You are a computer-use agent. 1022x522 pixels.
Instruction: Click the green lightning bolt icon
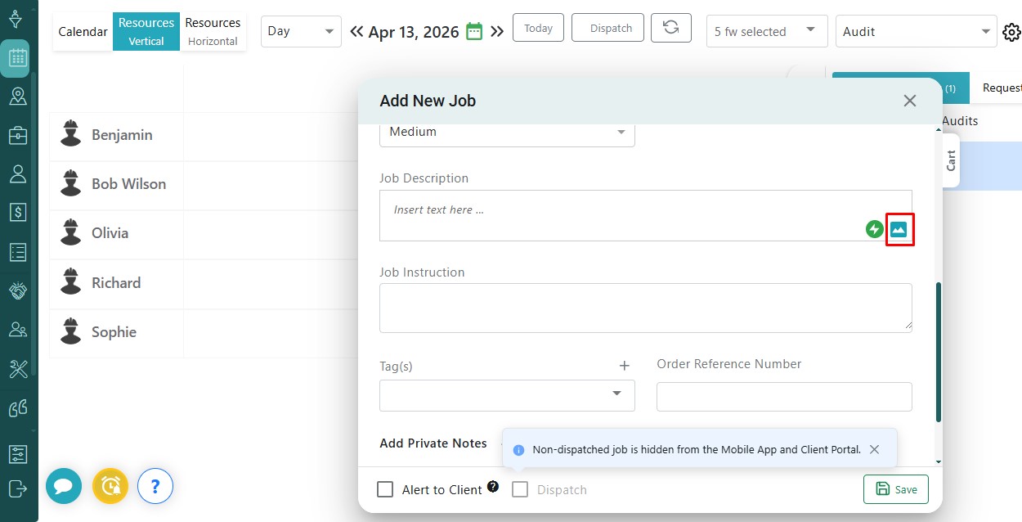pyautogui.click(x=874, y=229)
